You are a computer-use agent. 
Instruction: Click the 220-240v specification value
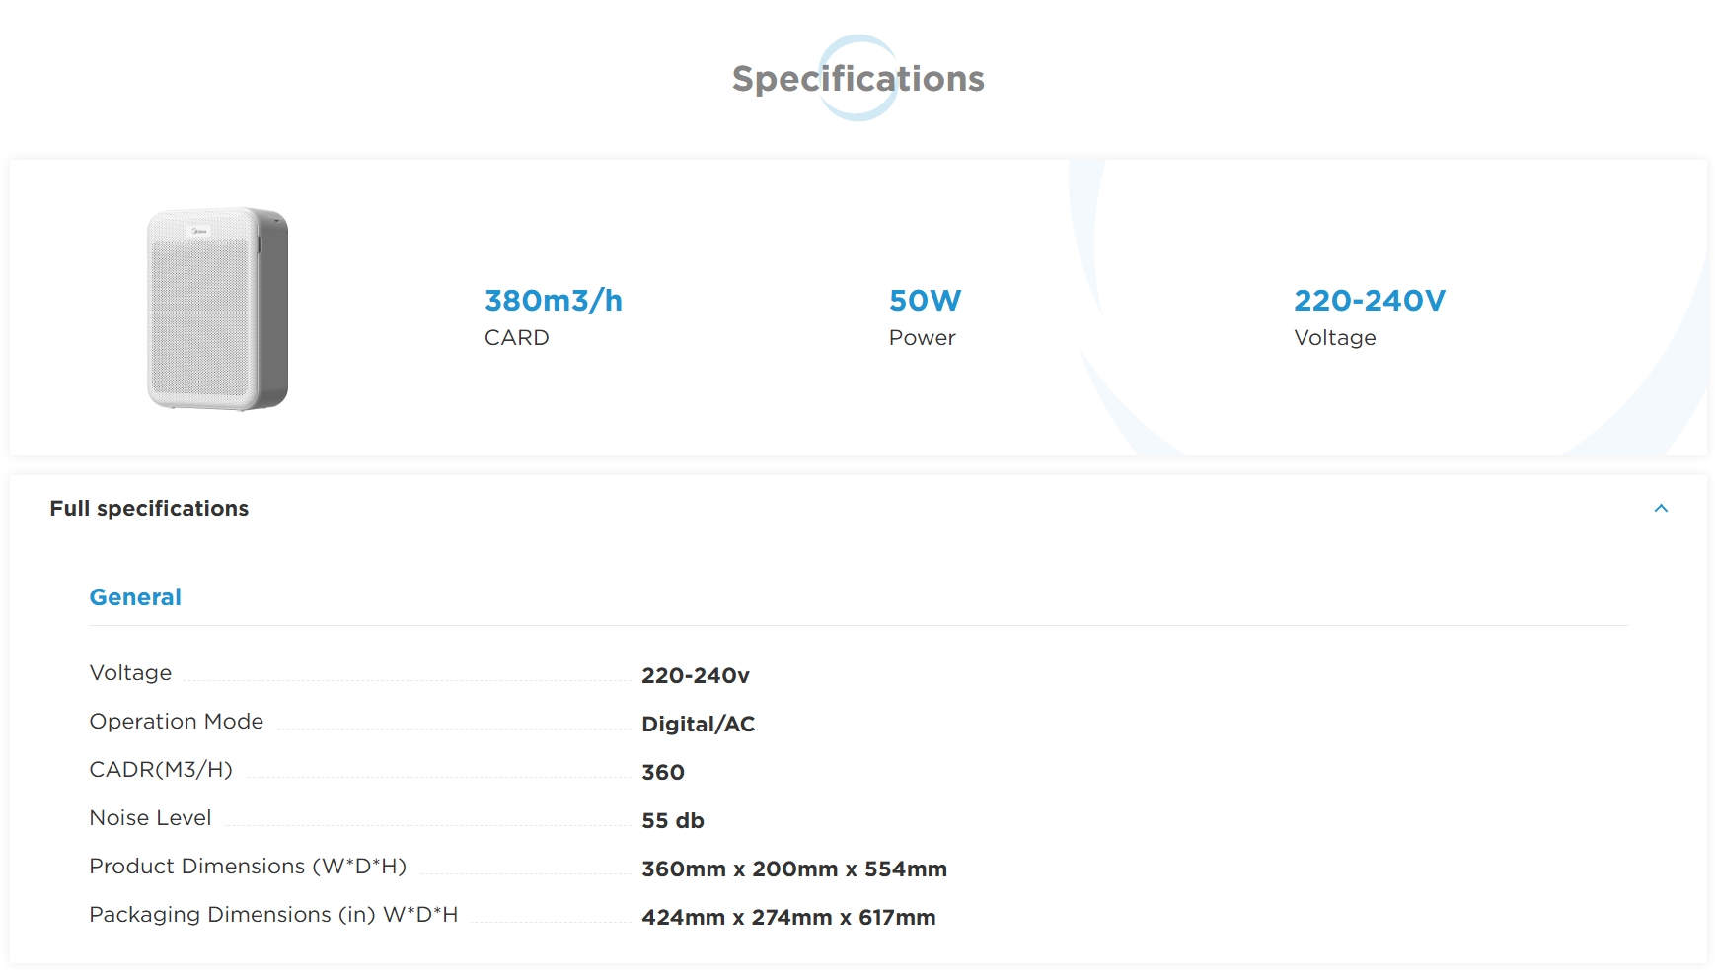(x=696, y=676)
